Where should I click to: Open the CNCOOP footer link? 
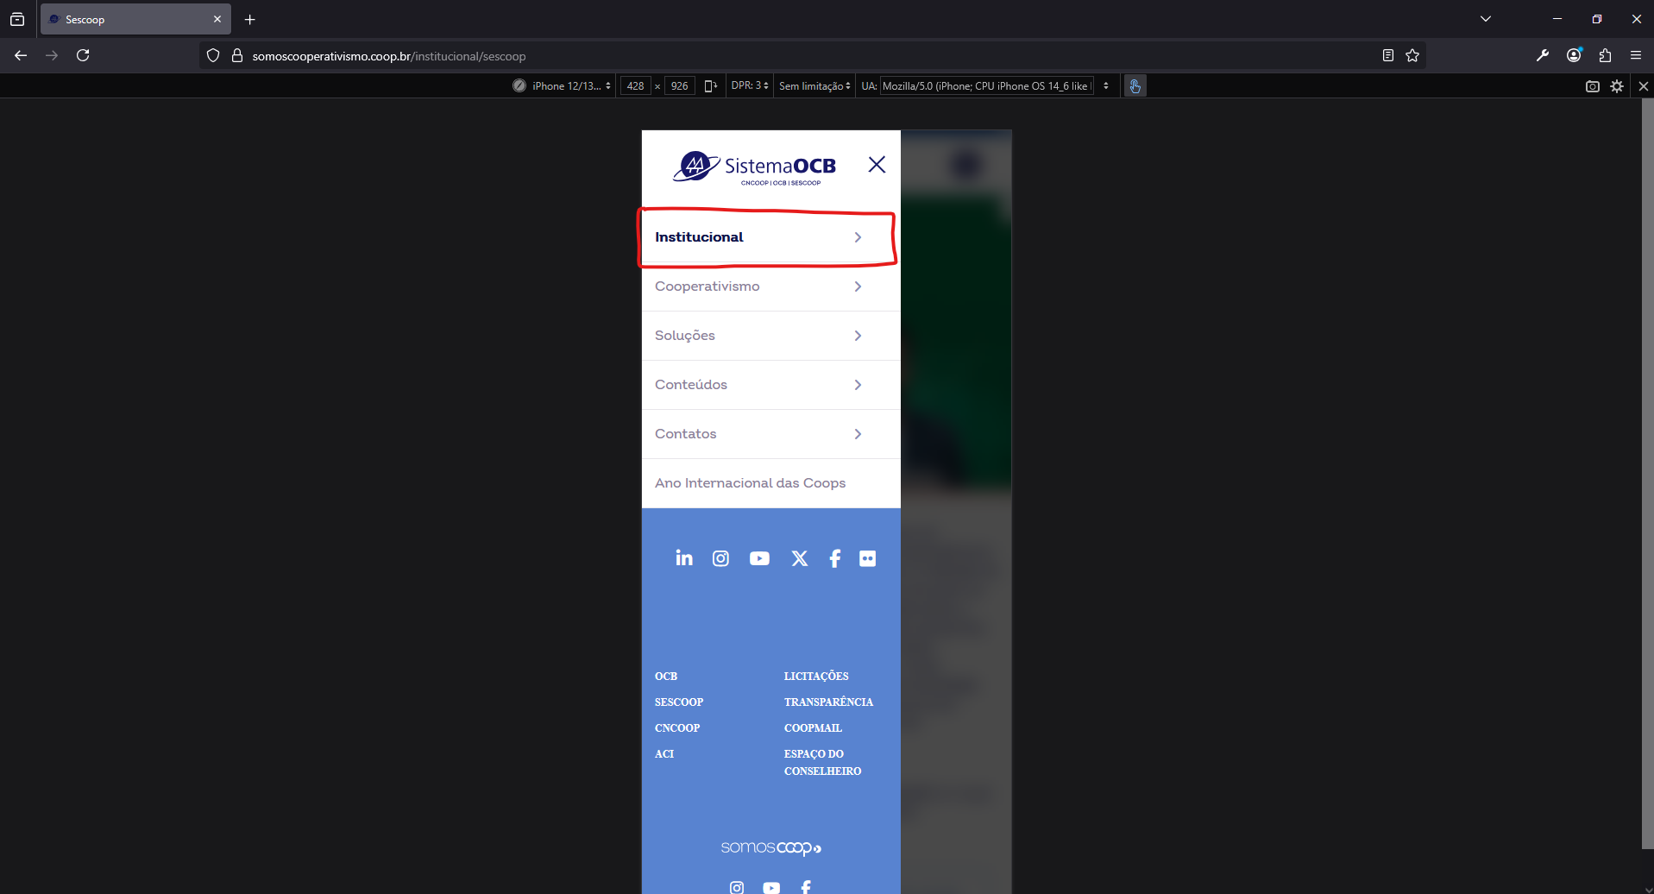[677, 728]
